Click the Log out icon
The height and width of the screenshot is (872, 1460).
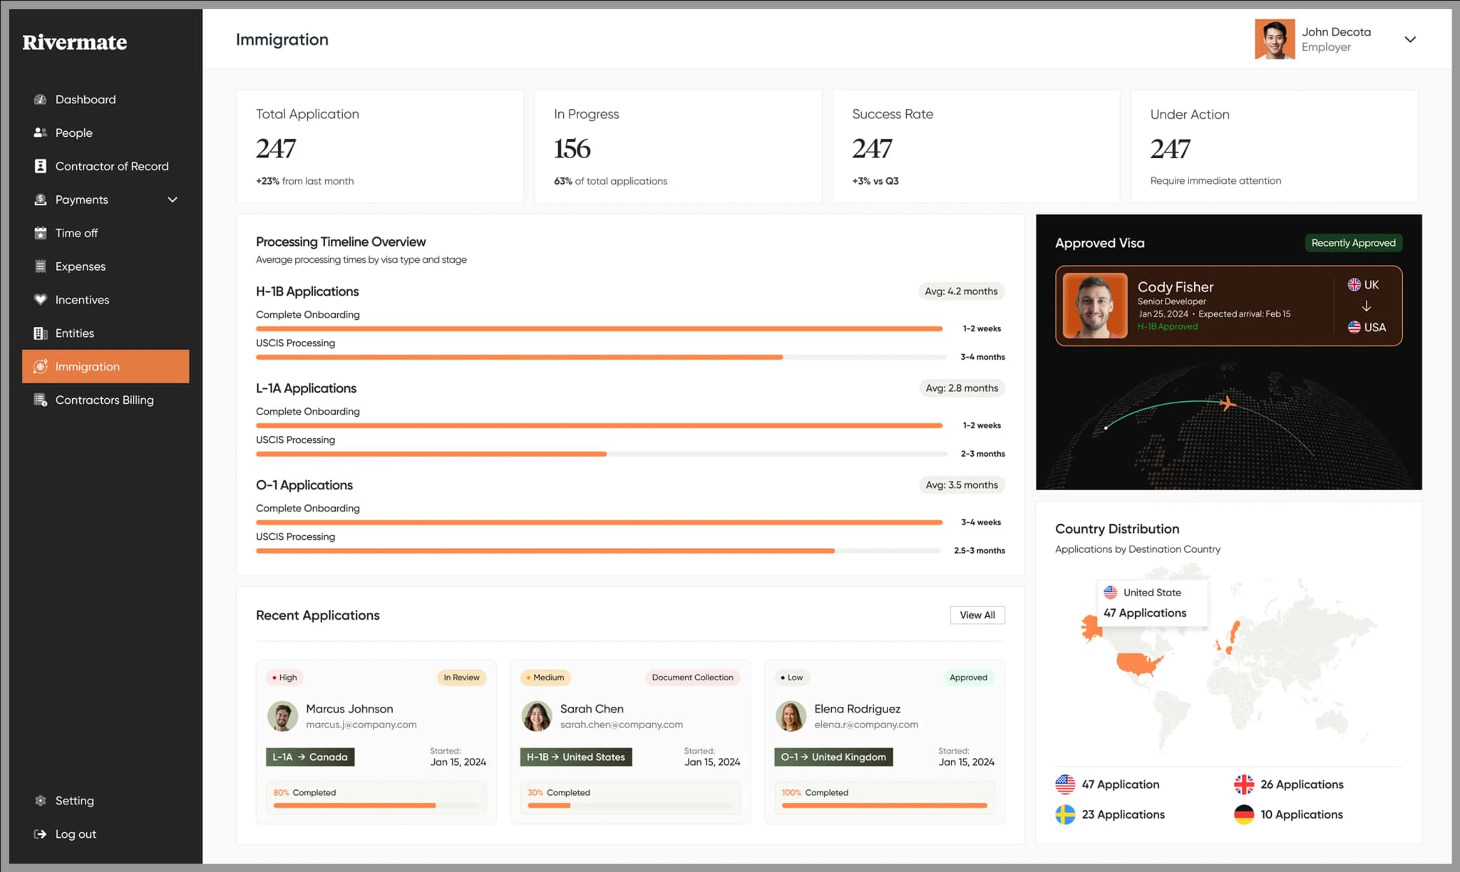[x=41, y=834]
